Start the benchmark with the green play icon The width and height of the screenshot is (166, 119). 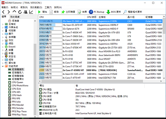click(39, 12)
